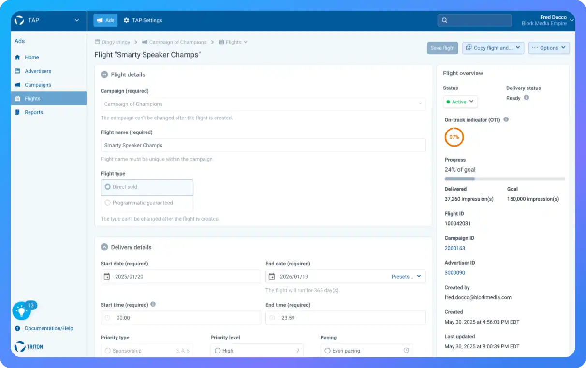
Task: Click the info icon next to Start time
Action: [153, 305]
